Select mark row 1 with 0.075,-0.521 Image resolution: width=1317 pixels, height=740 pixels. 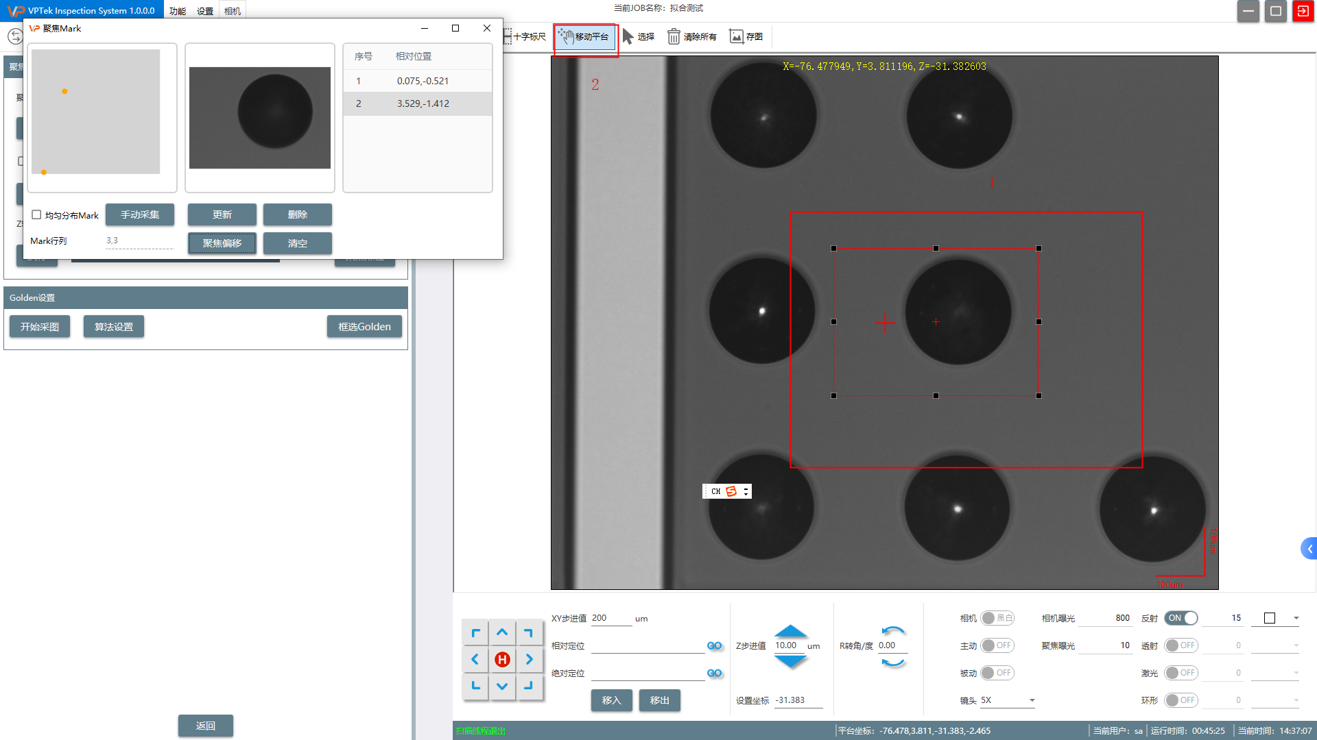[418, 81]
